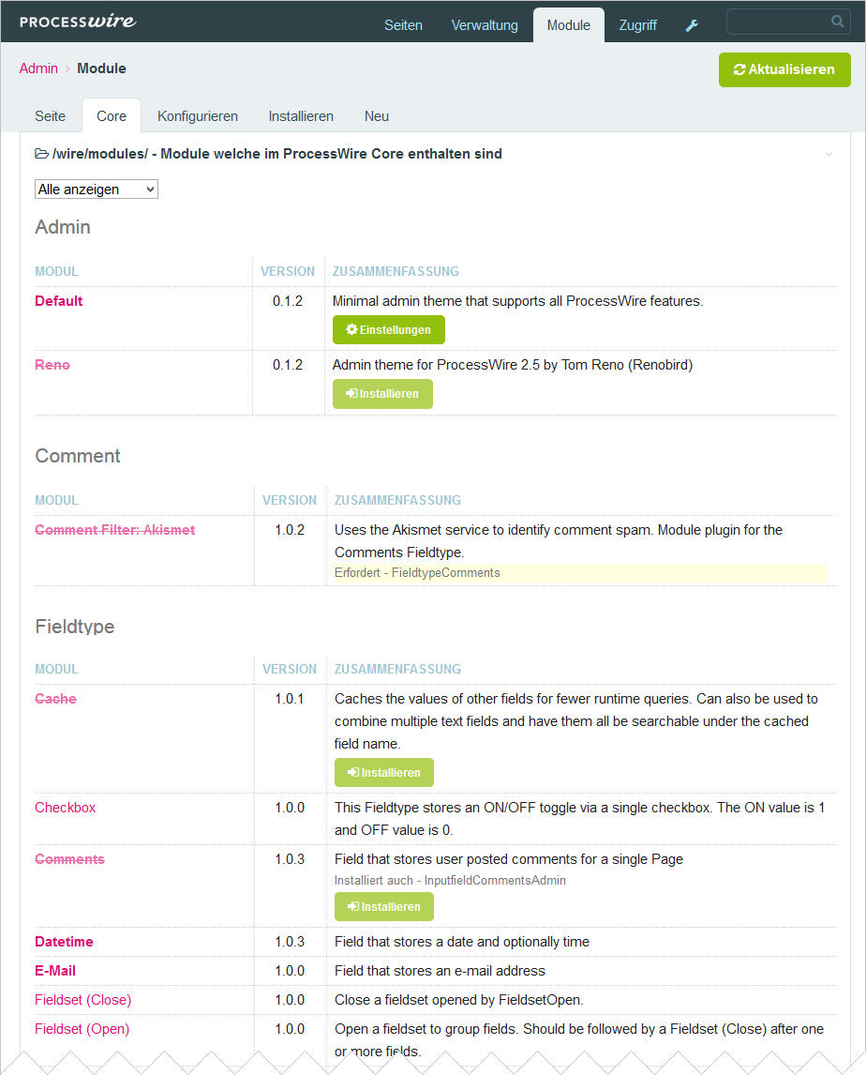Open the Checkbox module link
The height and width of the screenshot is (1075, 866).
click(65, 808)
